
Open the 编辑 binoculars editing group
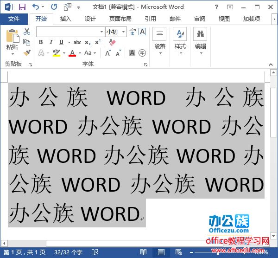pos(200,39)
